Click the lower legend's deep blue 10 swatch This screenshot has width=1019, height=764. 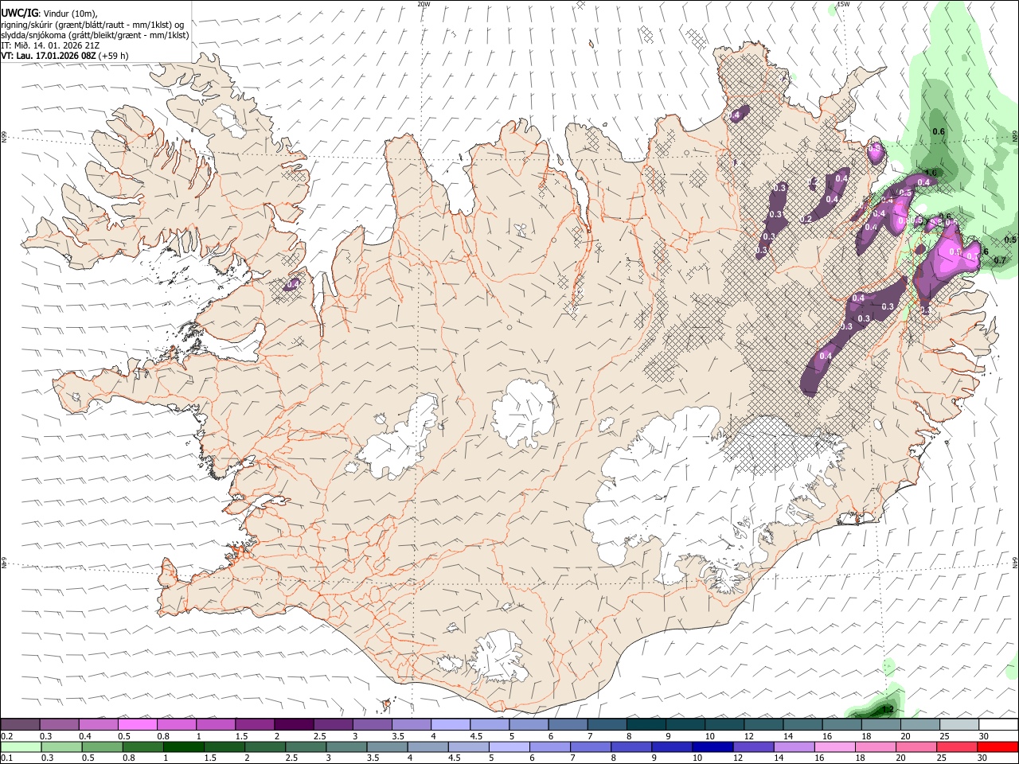(x=712, y=747)
